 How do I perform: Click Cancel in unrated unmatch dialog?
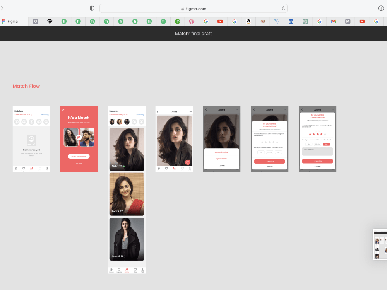269,167
